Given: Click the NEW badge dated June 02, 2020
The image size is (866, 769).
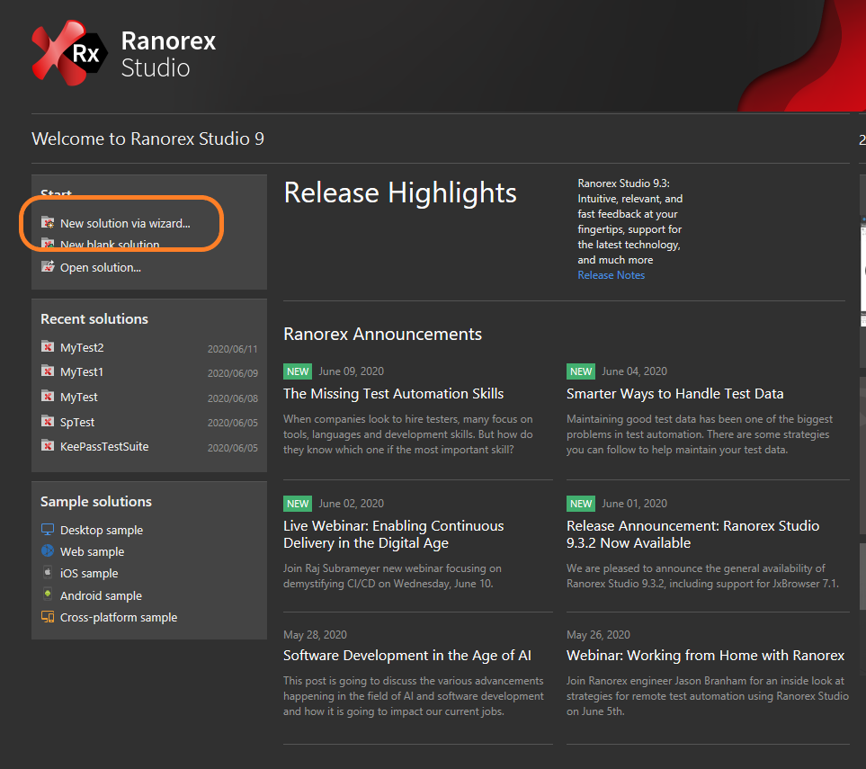Looking at the screenshot, I should coord(298,504).
